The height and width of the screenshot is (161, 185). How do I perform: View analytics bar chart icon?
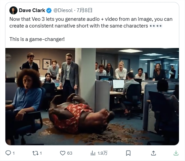pyautogui.click(x=93, y=153)
